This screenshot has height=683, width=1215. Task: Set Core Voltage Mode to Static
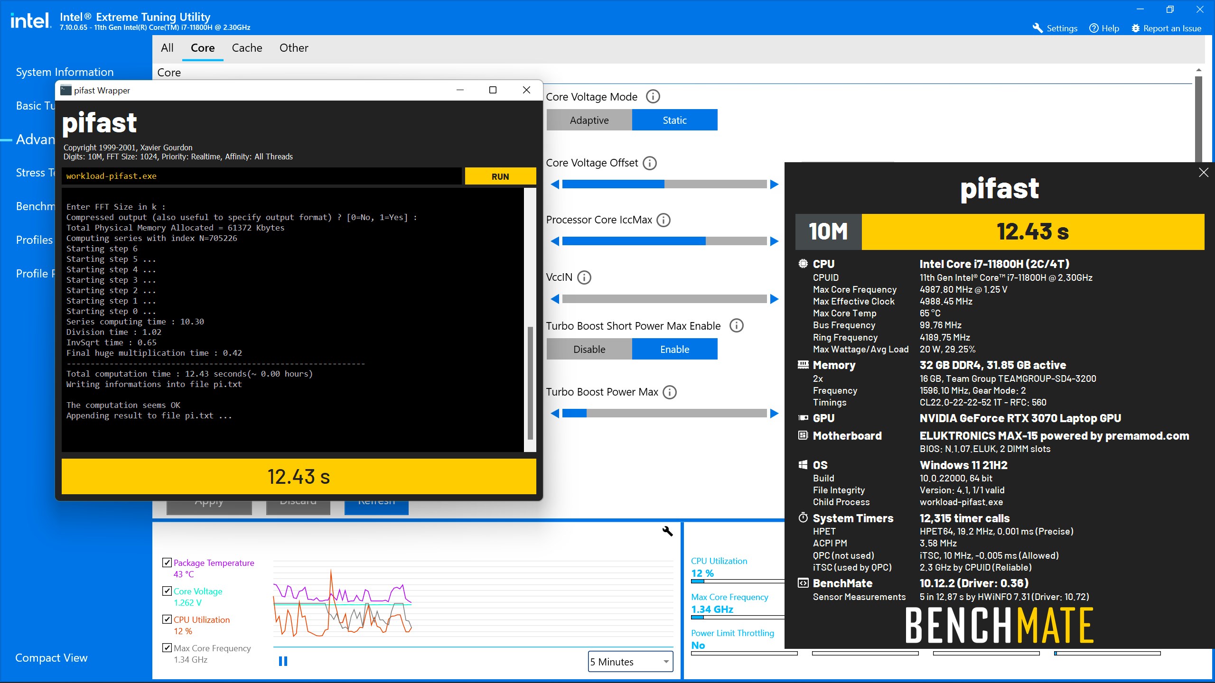pyautogui.click(x=674, y=120)
